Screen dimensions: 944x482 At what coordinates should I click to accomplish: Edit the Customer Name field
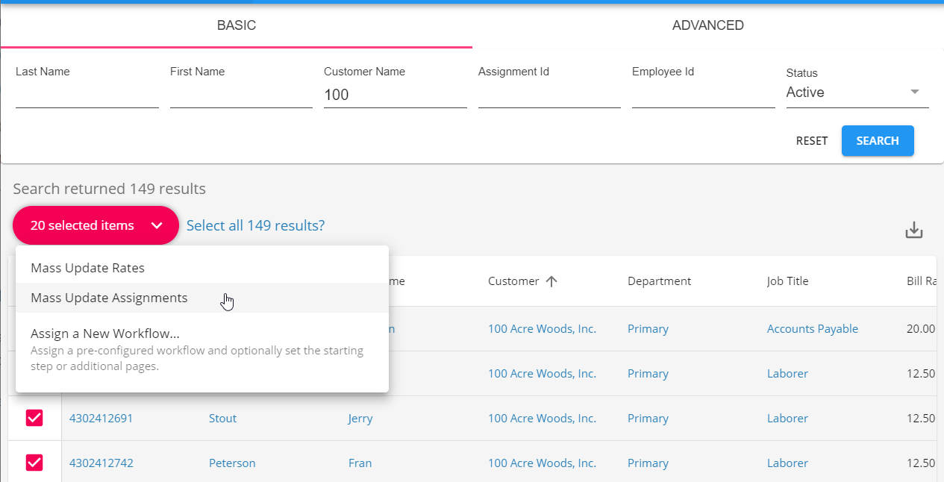click(395, 95)
